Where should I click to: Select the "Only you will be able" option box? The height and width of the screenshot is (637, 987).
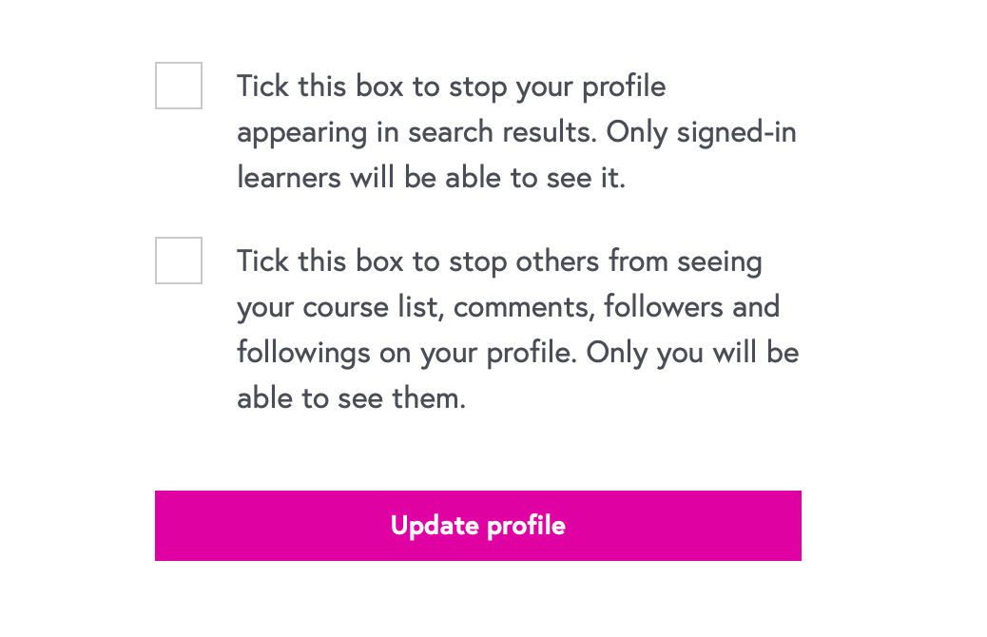(179, 261)
